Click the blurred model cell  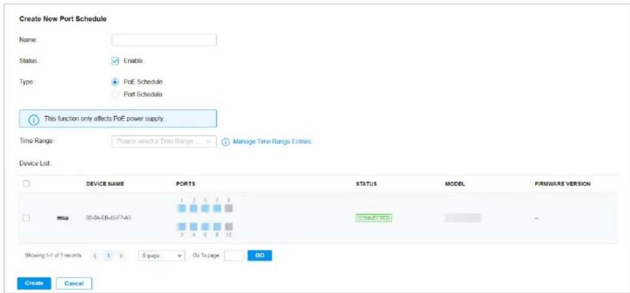(463, 218)
